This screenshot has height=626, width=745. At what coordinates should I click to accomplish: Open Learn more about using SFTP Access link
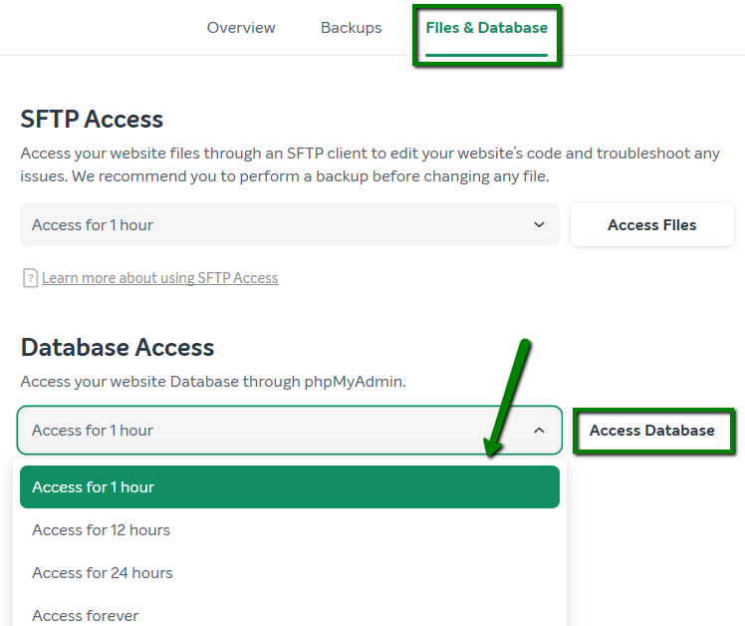(160, 278)
